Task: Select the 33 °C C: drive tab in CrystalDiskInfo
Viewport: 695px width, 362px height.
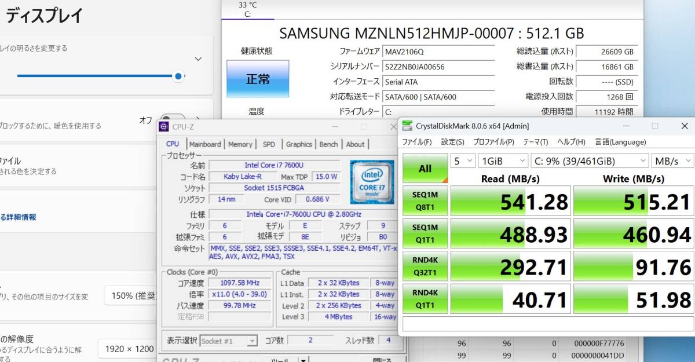Action: click(x=248, y=10)
